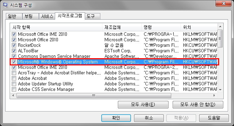Open help with 도움말 button
Screen dimensions: 234x126
214,118
